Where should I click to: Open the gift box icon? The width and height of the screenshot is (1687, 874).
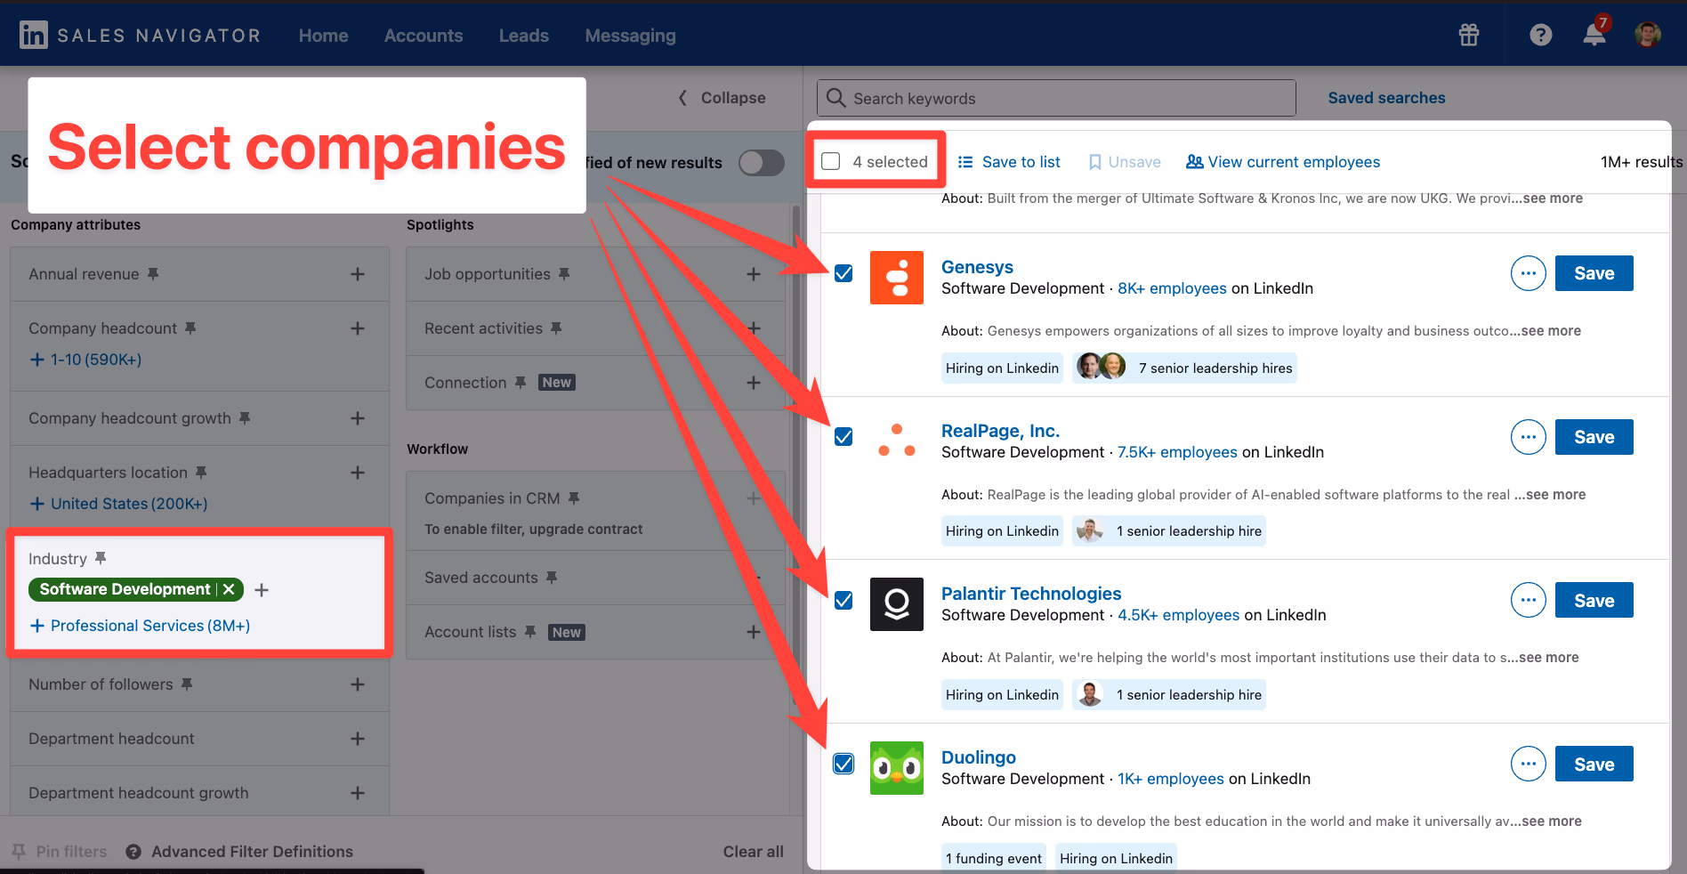tap(1469, 35)
